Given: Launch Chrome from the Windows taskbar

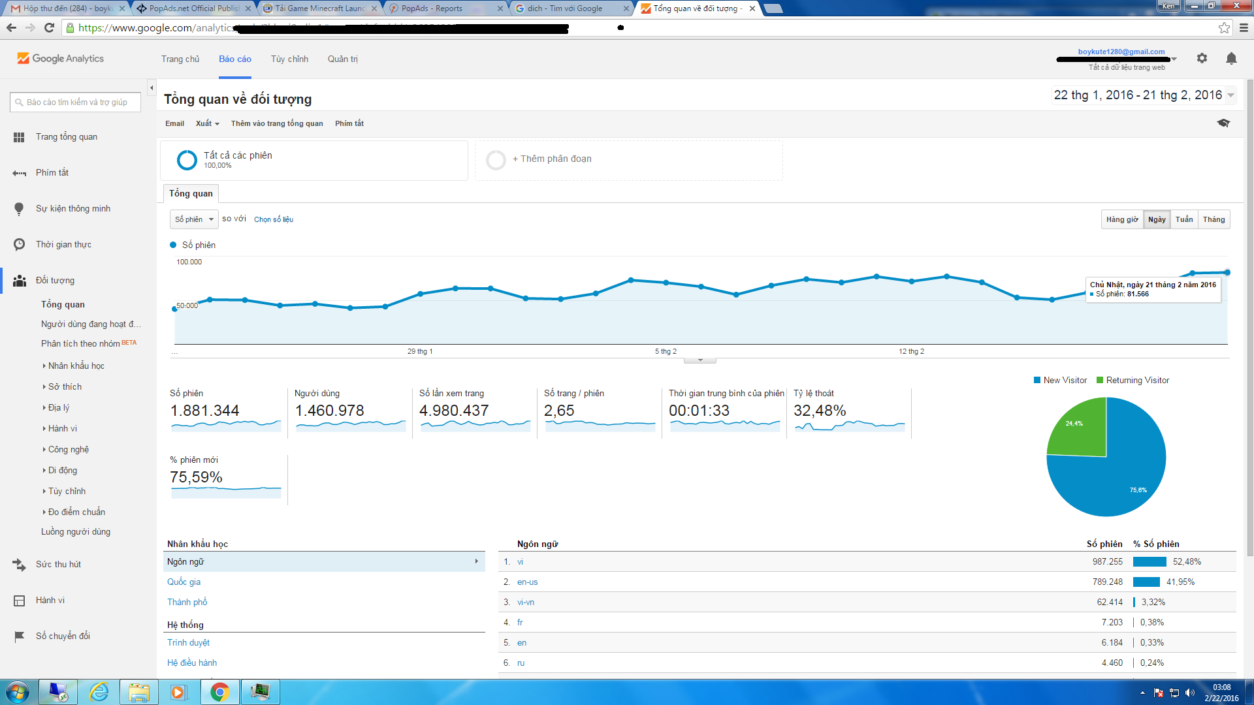Looking at the screenshot, I should click(219, 692).
